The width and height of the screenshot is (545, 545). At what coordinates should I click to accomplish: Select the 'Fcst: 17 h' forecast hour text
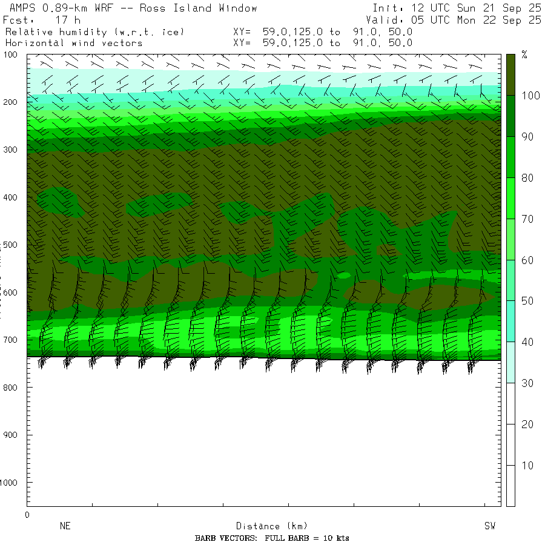(x=42, y=20)
